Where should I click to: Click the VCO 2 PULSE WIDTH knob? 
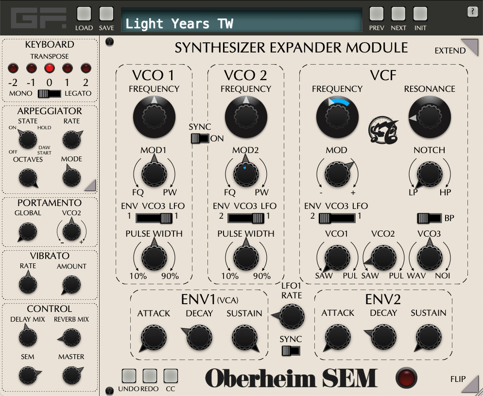[246, 258]
